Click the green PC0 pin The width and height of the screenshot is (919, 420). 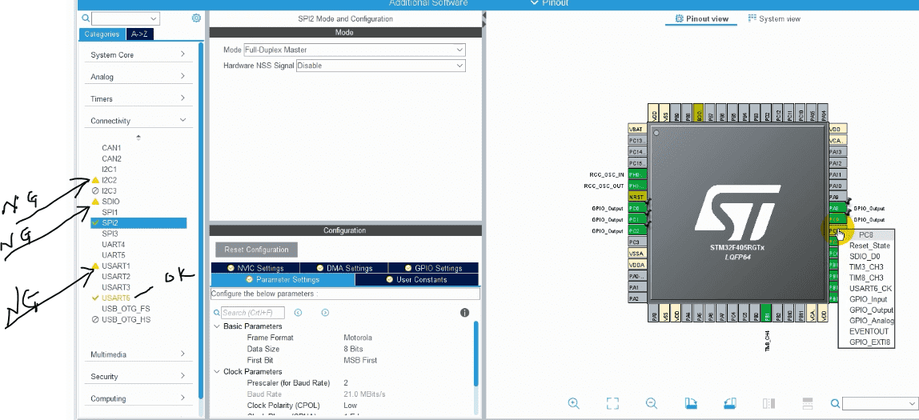[x=637, y=208]
